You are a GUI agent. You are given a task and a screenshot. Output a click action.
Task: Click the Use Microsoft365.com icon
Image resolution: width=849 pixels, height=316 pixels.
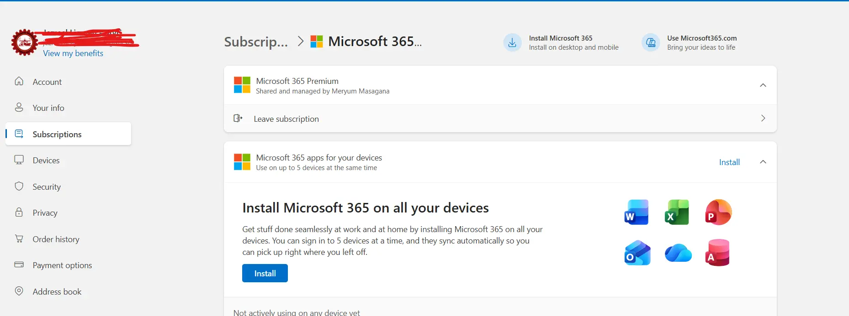651,43
